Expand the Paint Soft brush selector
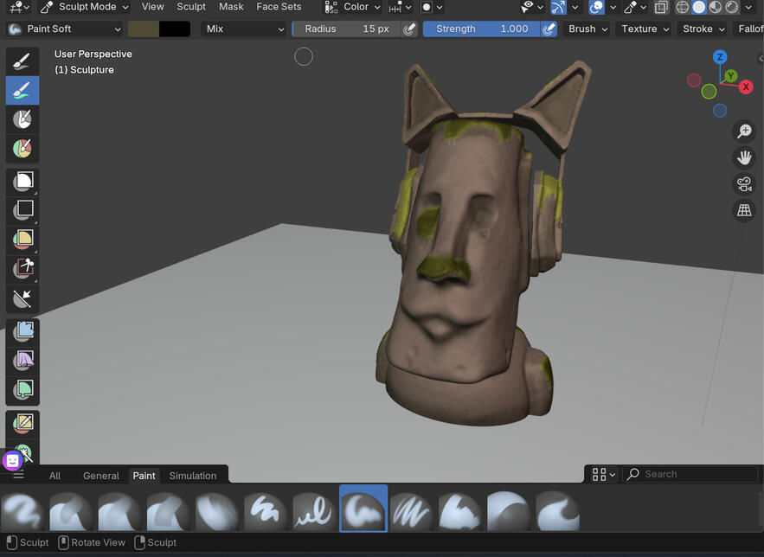The image size is (764, 557). point(64,29)
